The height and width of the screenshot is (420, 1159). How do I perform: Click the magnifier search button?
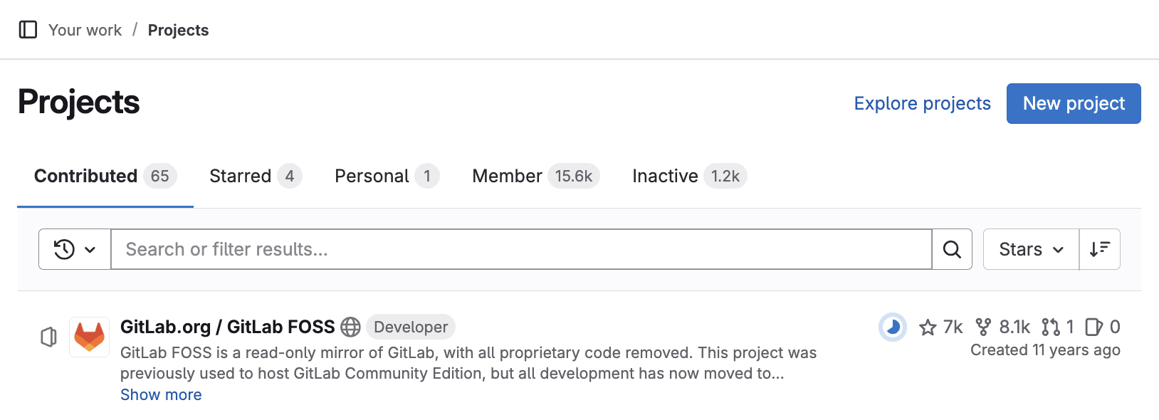pyautogui.click(x=952, y=249)
